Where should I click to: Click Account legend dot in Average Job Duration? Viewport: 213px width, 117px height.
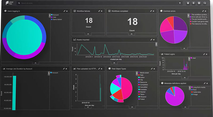coord(51,73)
